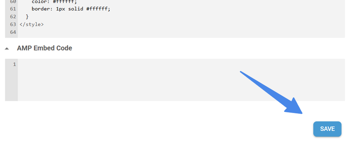Click the SAVE button
Screen dimensions: 350x144
coord(327,129)
